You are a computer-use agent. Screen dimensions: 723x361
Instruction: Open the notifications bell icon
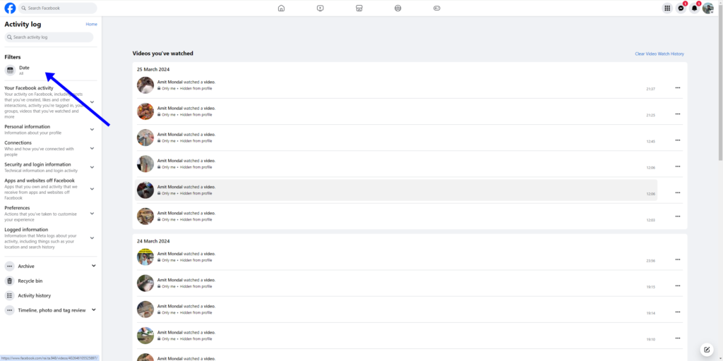point(694,8)
